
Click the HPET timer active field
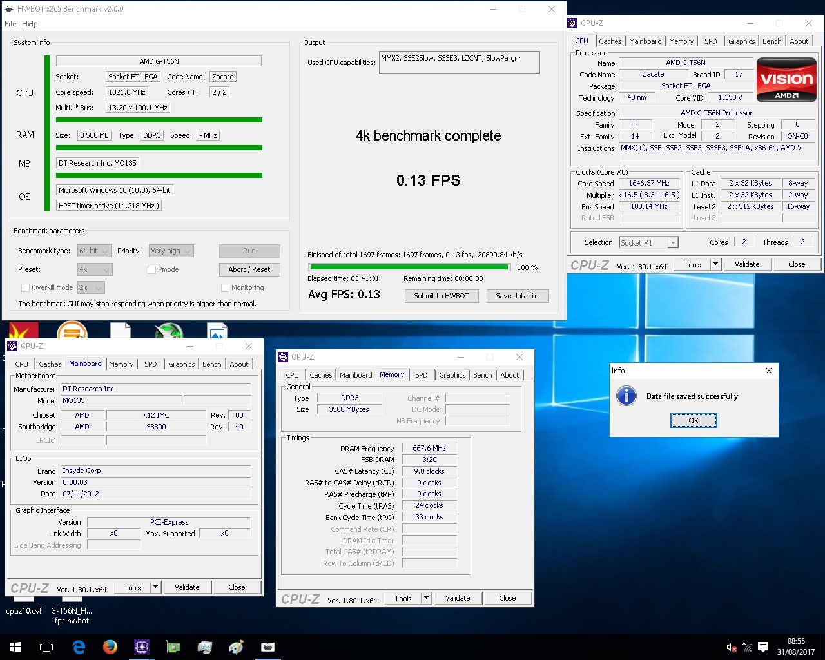coord(108,206)
